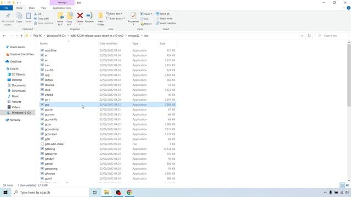
Task: Click Windows10 (C:) in the address path
Action: tap(56, 36)
